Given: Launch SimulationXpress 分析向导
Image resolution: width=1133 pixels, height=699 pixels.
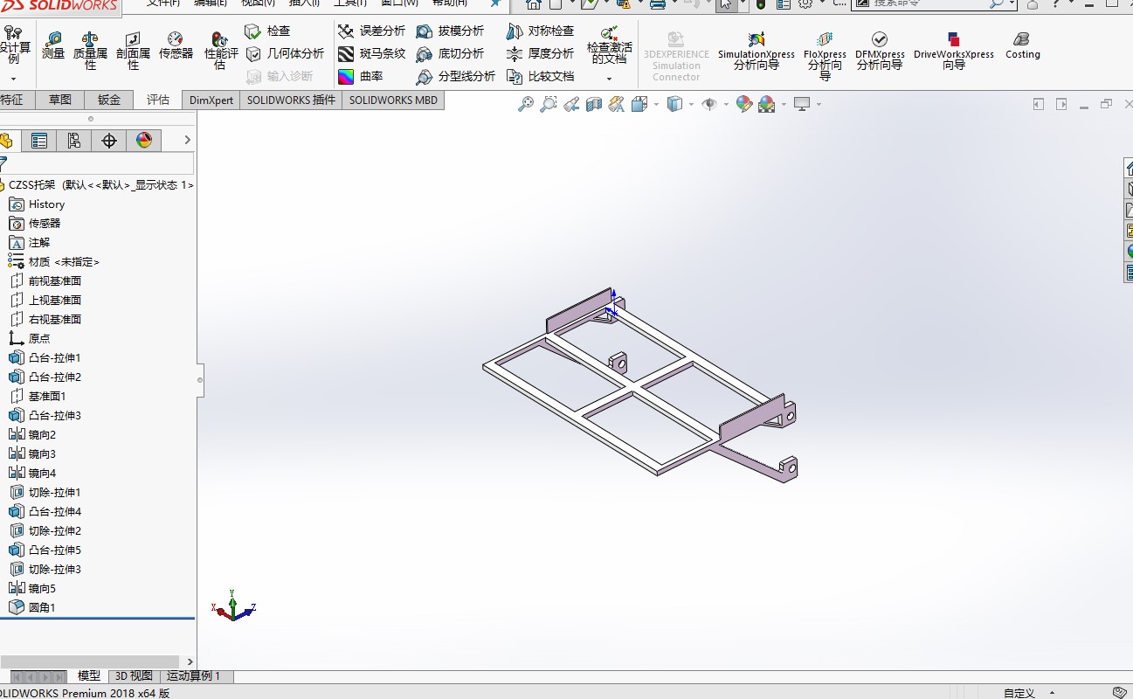Looking at the screenshot, I should coord(756,51).
